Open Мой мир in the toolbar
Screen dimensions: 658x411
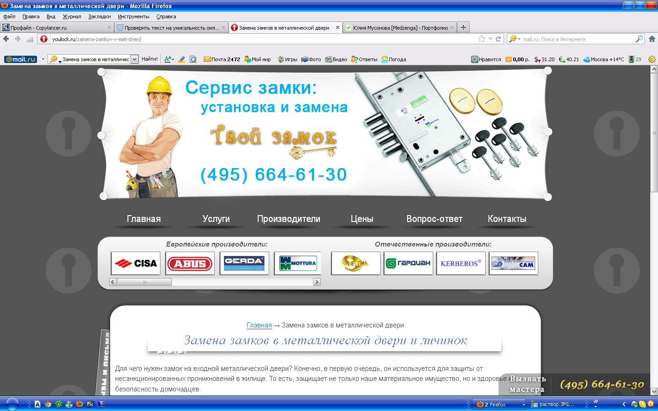click(257, 59)
